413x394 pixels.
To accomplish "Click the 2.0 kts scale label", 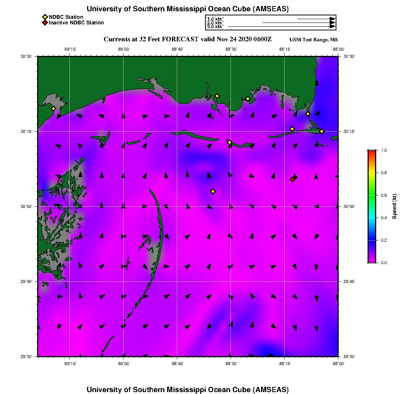I will point(216,23).
